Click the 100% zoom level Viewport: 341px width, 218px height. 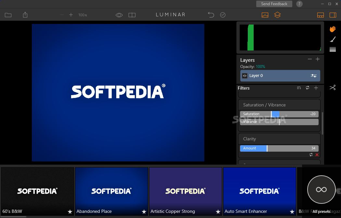[82, 15]
